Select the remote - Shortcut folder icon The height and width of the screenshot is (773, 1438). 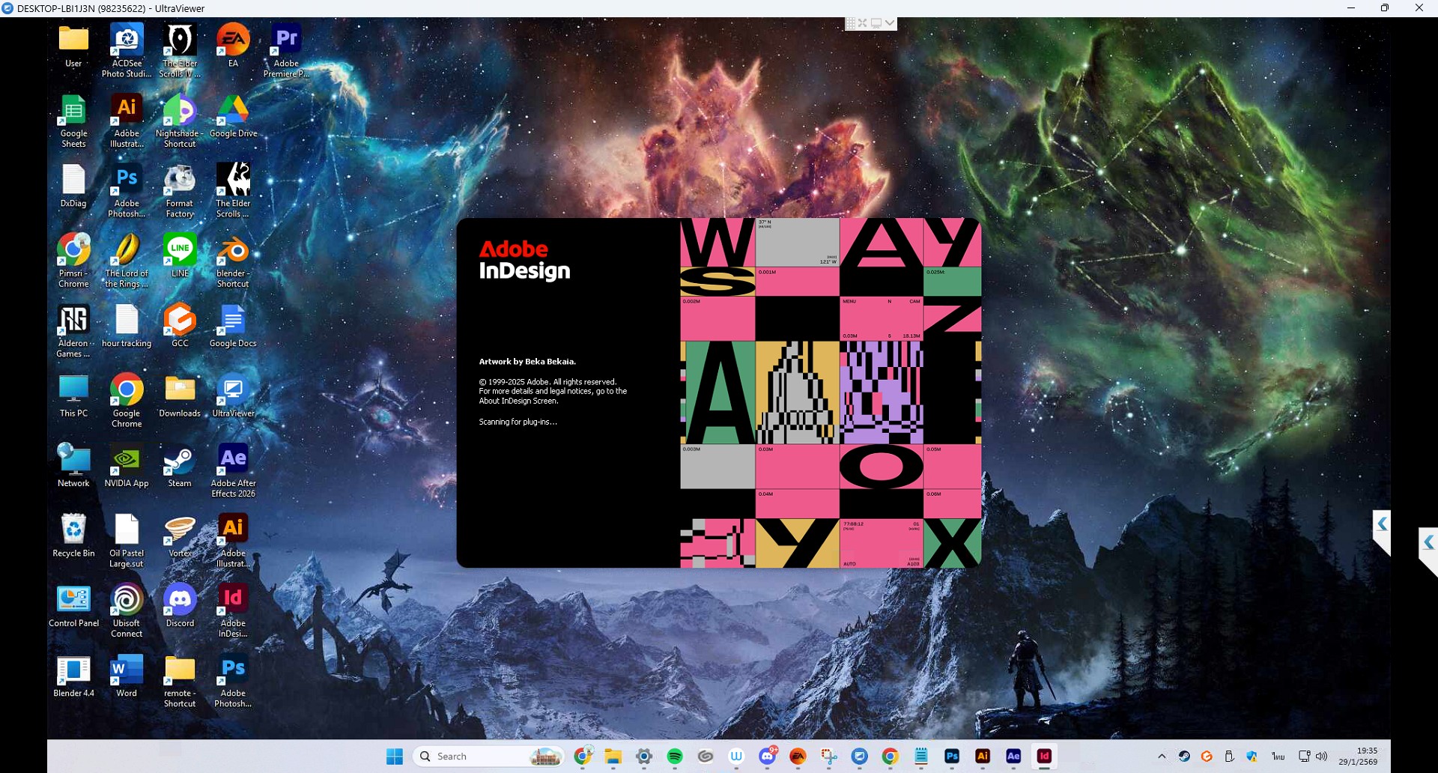(x=180, y=681)
